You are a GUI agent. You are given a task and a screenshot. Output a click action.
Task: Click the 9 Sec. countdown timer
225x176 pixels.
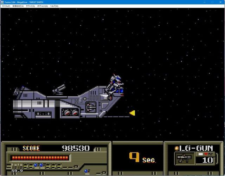click(x=142, y=157)
